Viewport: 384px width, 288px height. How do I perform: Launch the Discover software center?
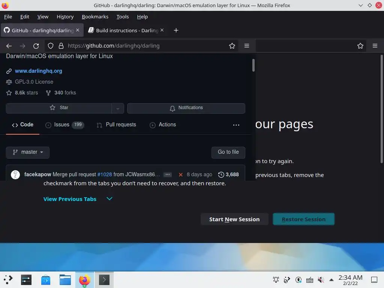point(46,280)
